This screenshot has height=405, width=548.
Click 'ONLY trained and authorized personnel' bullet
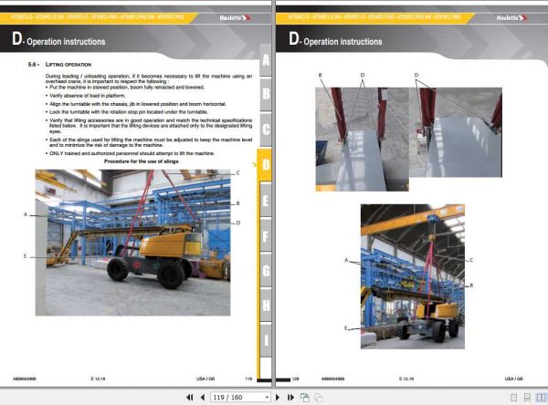[132, 153]
